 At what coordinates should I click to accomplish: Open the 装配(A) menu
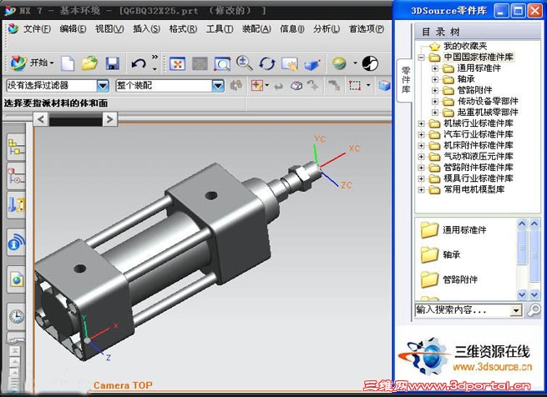tap(256, 29)
